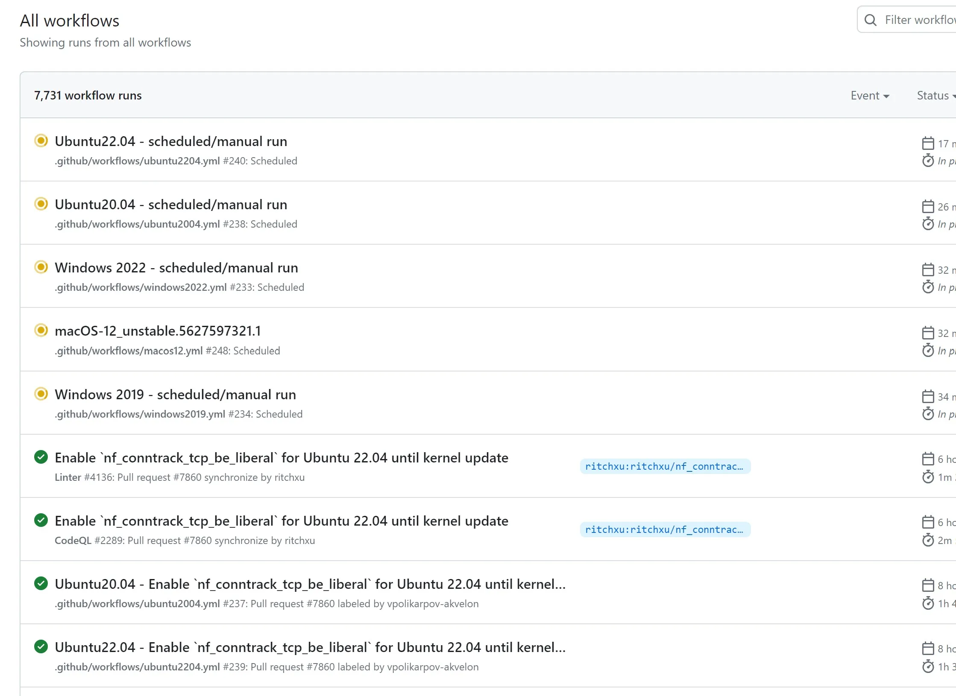Click the green success checkmark on Linter #4136 run
The height and width of the screenshot is (696, 956).
pyautogui.click(x=41, y=457)
